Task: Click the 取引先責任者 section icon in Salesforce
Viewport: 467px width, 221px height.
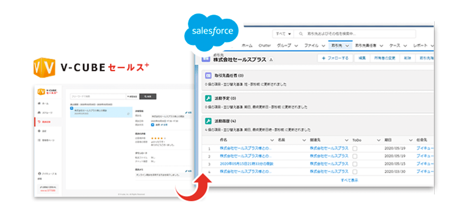Action: point(208,76)
